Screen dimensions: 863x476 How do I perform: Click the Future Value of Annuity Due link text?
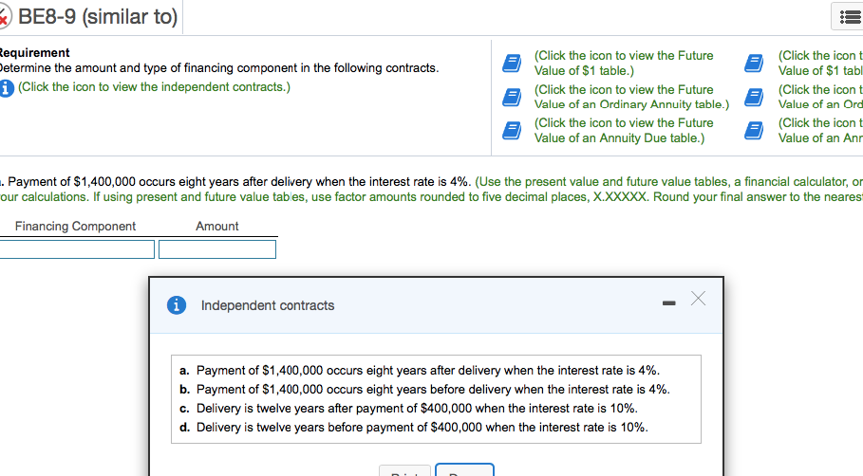pos(623,130)
